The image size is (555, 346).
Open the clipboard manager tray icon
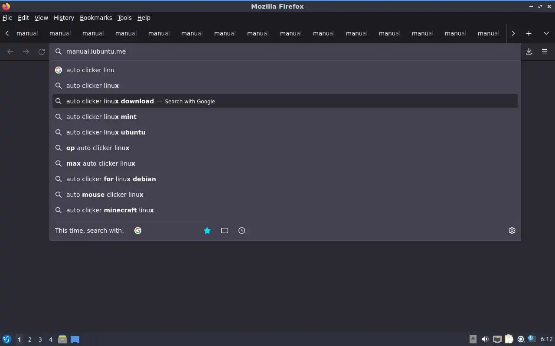click(509, 339)
